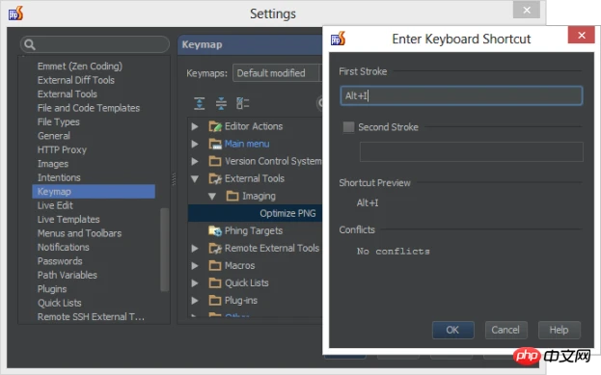Click the Phing Targets icon
Viewport: 601px width, 375px height.
(215, 230)
